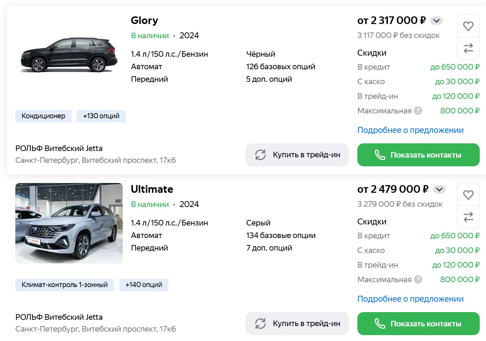This screenshot has height=341, width=486.
Task: Open the black Glory car thumbnail
Action: click(x=69, y=55)
